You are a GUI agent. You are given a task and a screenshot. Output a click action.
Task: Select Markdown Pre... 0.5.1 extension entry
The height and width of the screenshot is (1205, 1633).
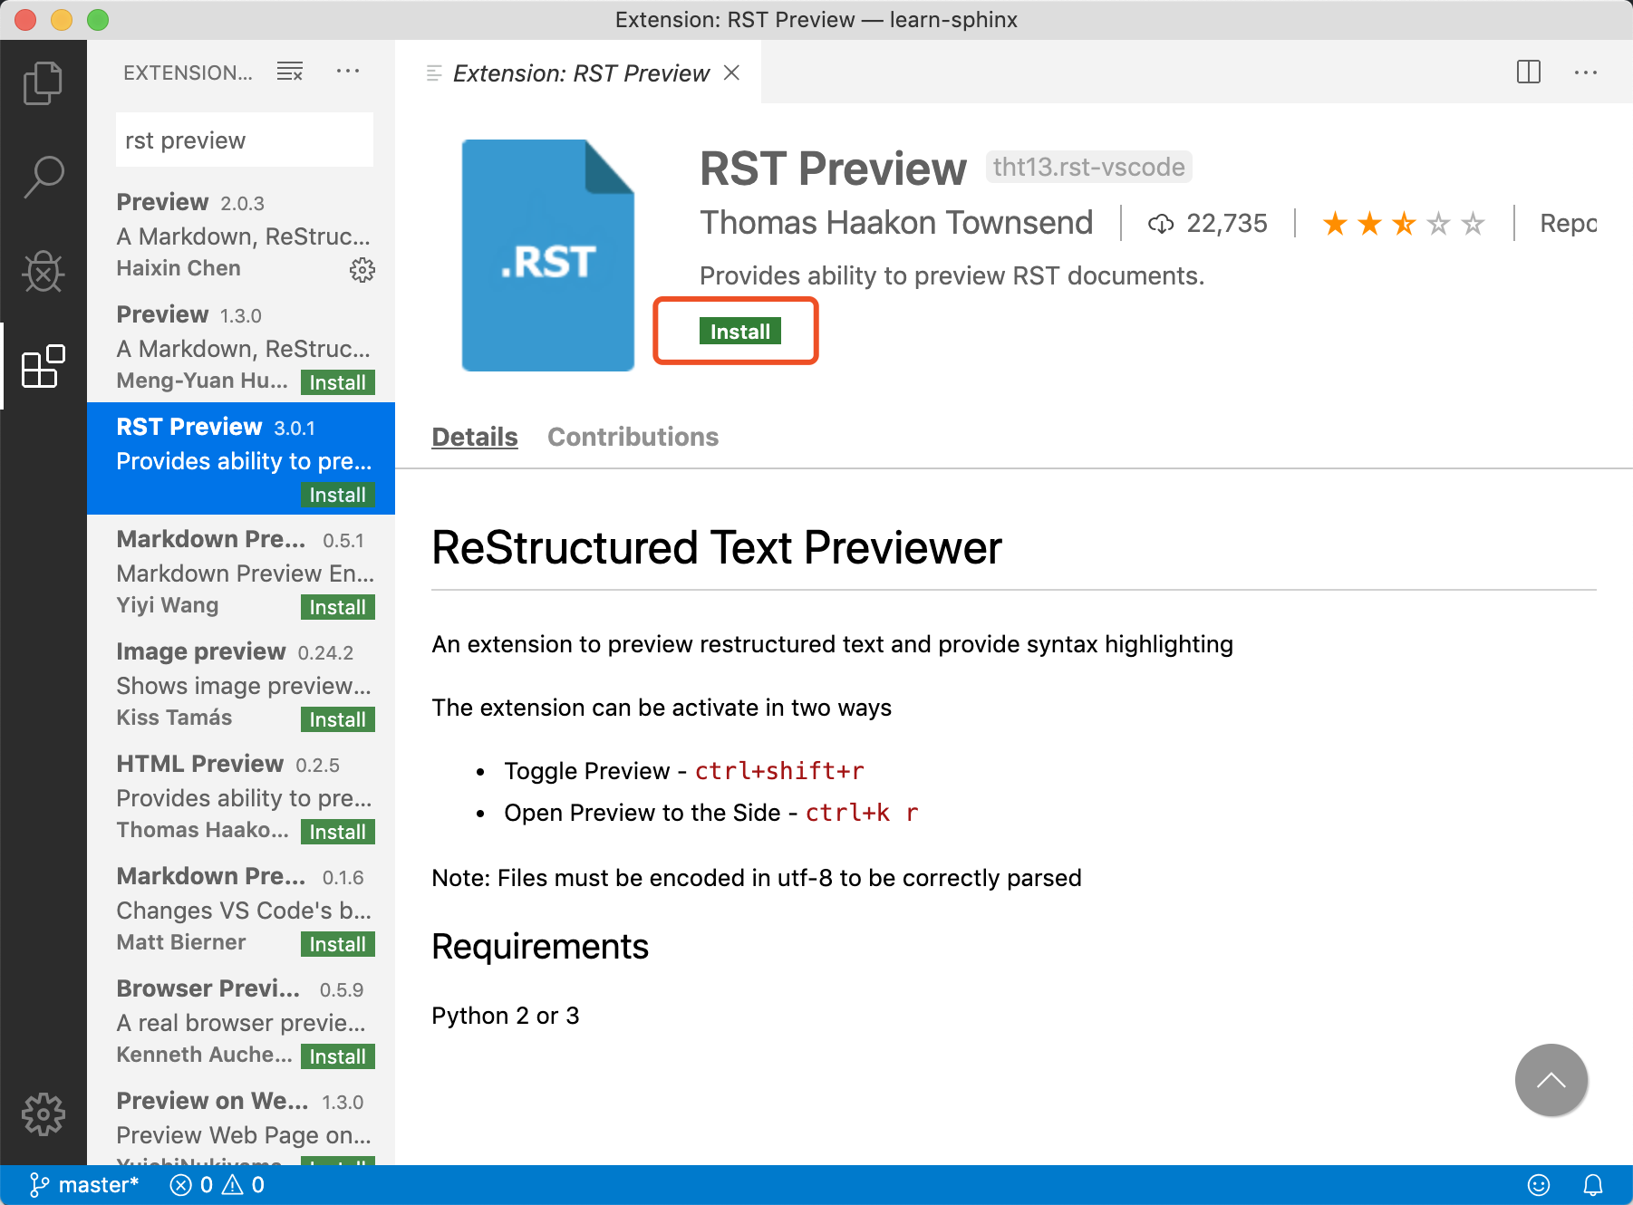(241, 571)
